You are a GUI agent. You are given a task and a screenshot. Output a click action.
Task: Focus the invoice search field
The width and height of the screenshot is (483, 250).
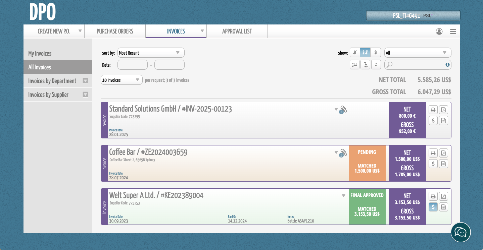pyautogui.click(x=418, y=65)
